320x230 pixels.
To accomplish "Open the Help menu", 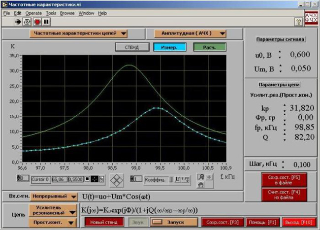I will 102,13.
